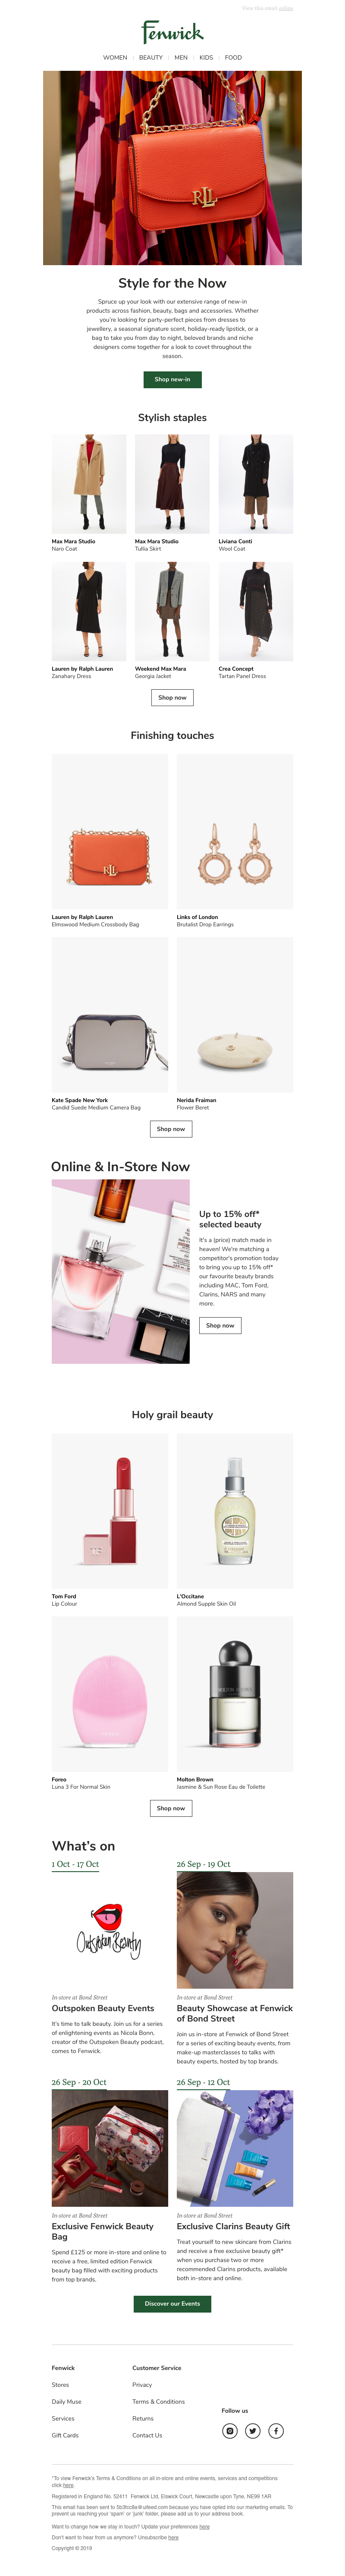This screenshot has height=2576, width=345.
Task: Click the green Shop new-in button
Action: 172,379
